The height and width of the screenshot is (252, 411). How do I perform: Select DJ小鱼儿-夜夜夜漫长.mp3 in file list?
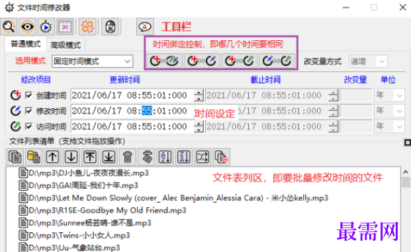(x=83, y=173)
